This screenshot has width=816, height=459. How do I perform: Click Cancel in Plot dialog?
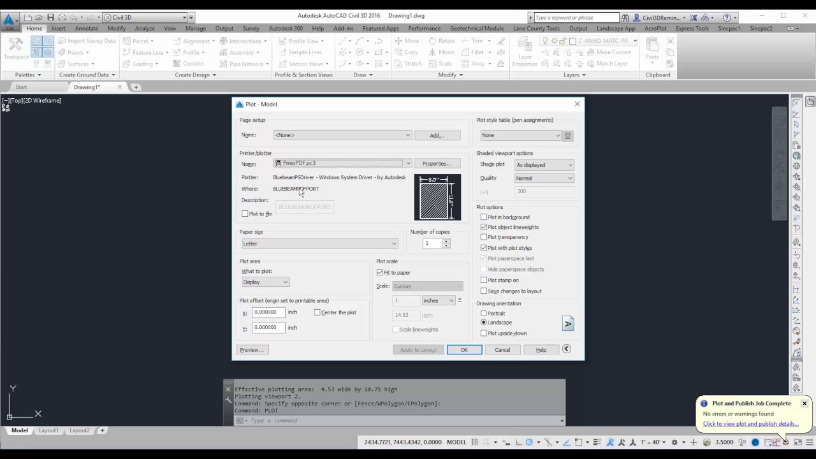[x=502, y=349]
